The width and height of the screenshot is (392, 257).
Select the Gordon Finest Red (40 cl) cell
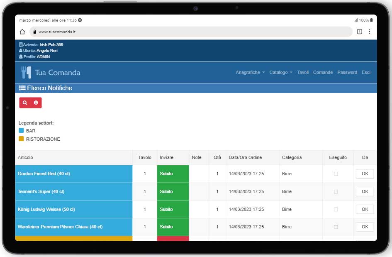coord(74,174)
